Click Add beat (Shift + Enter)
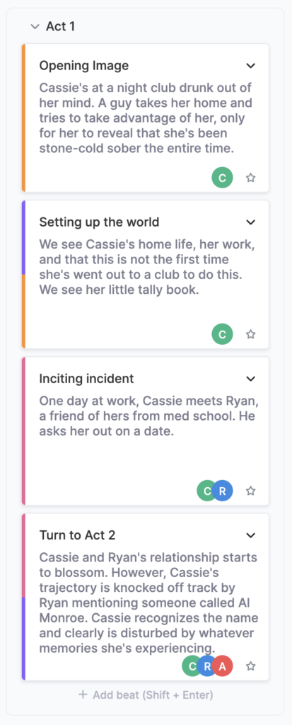Screen dimensions: 292x725 146,695
